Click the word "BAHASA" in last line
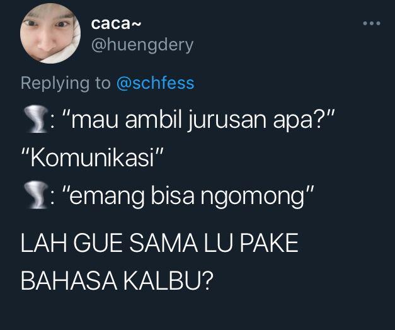This screenshot has height=330, width=395. pyautogui.click(x=69, y=281)
